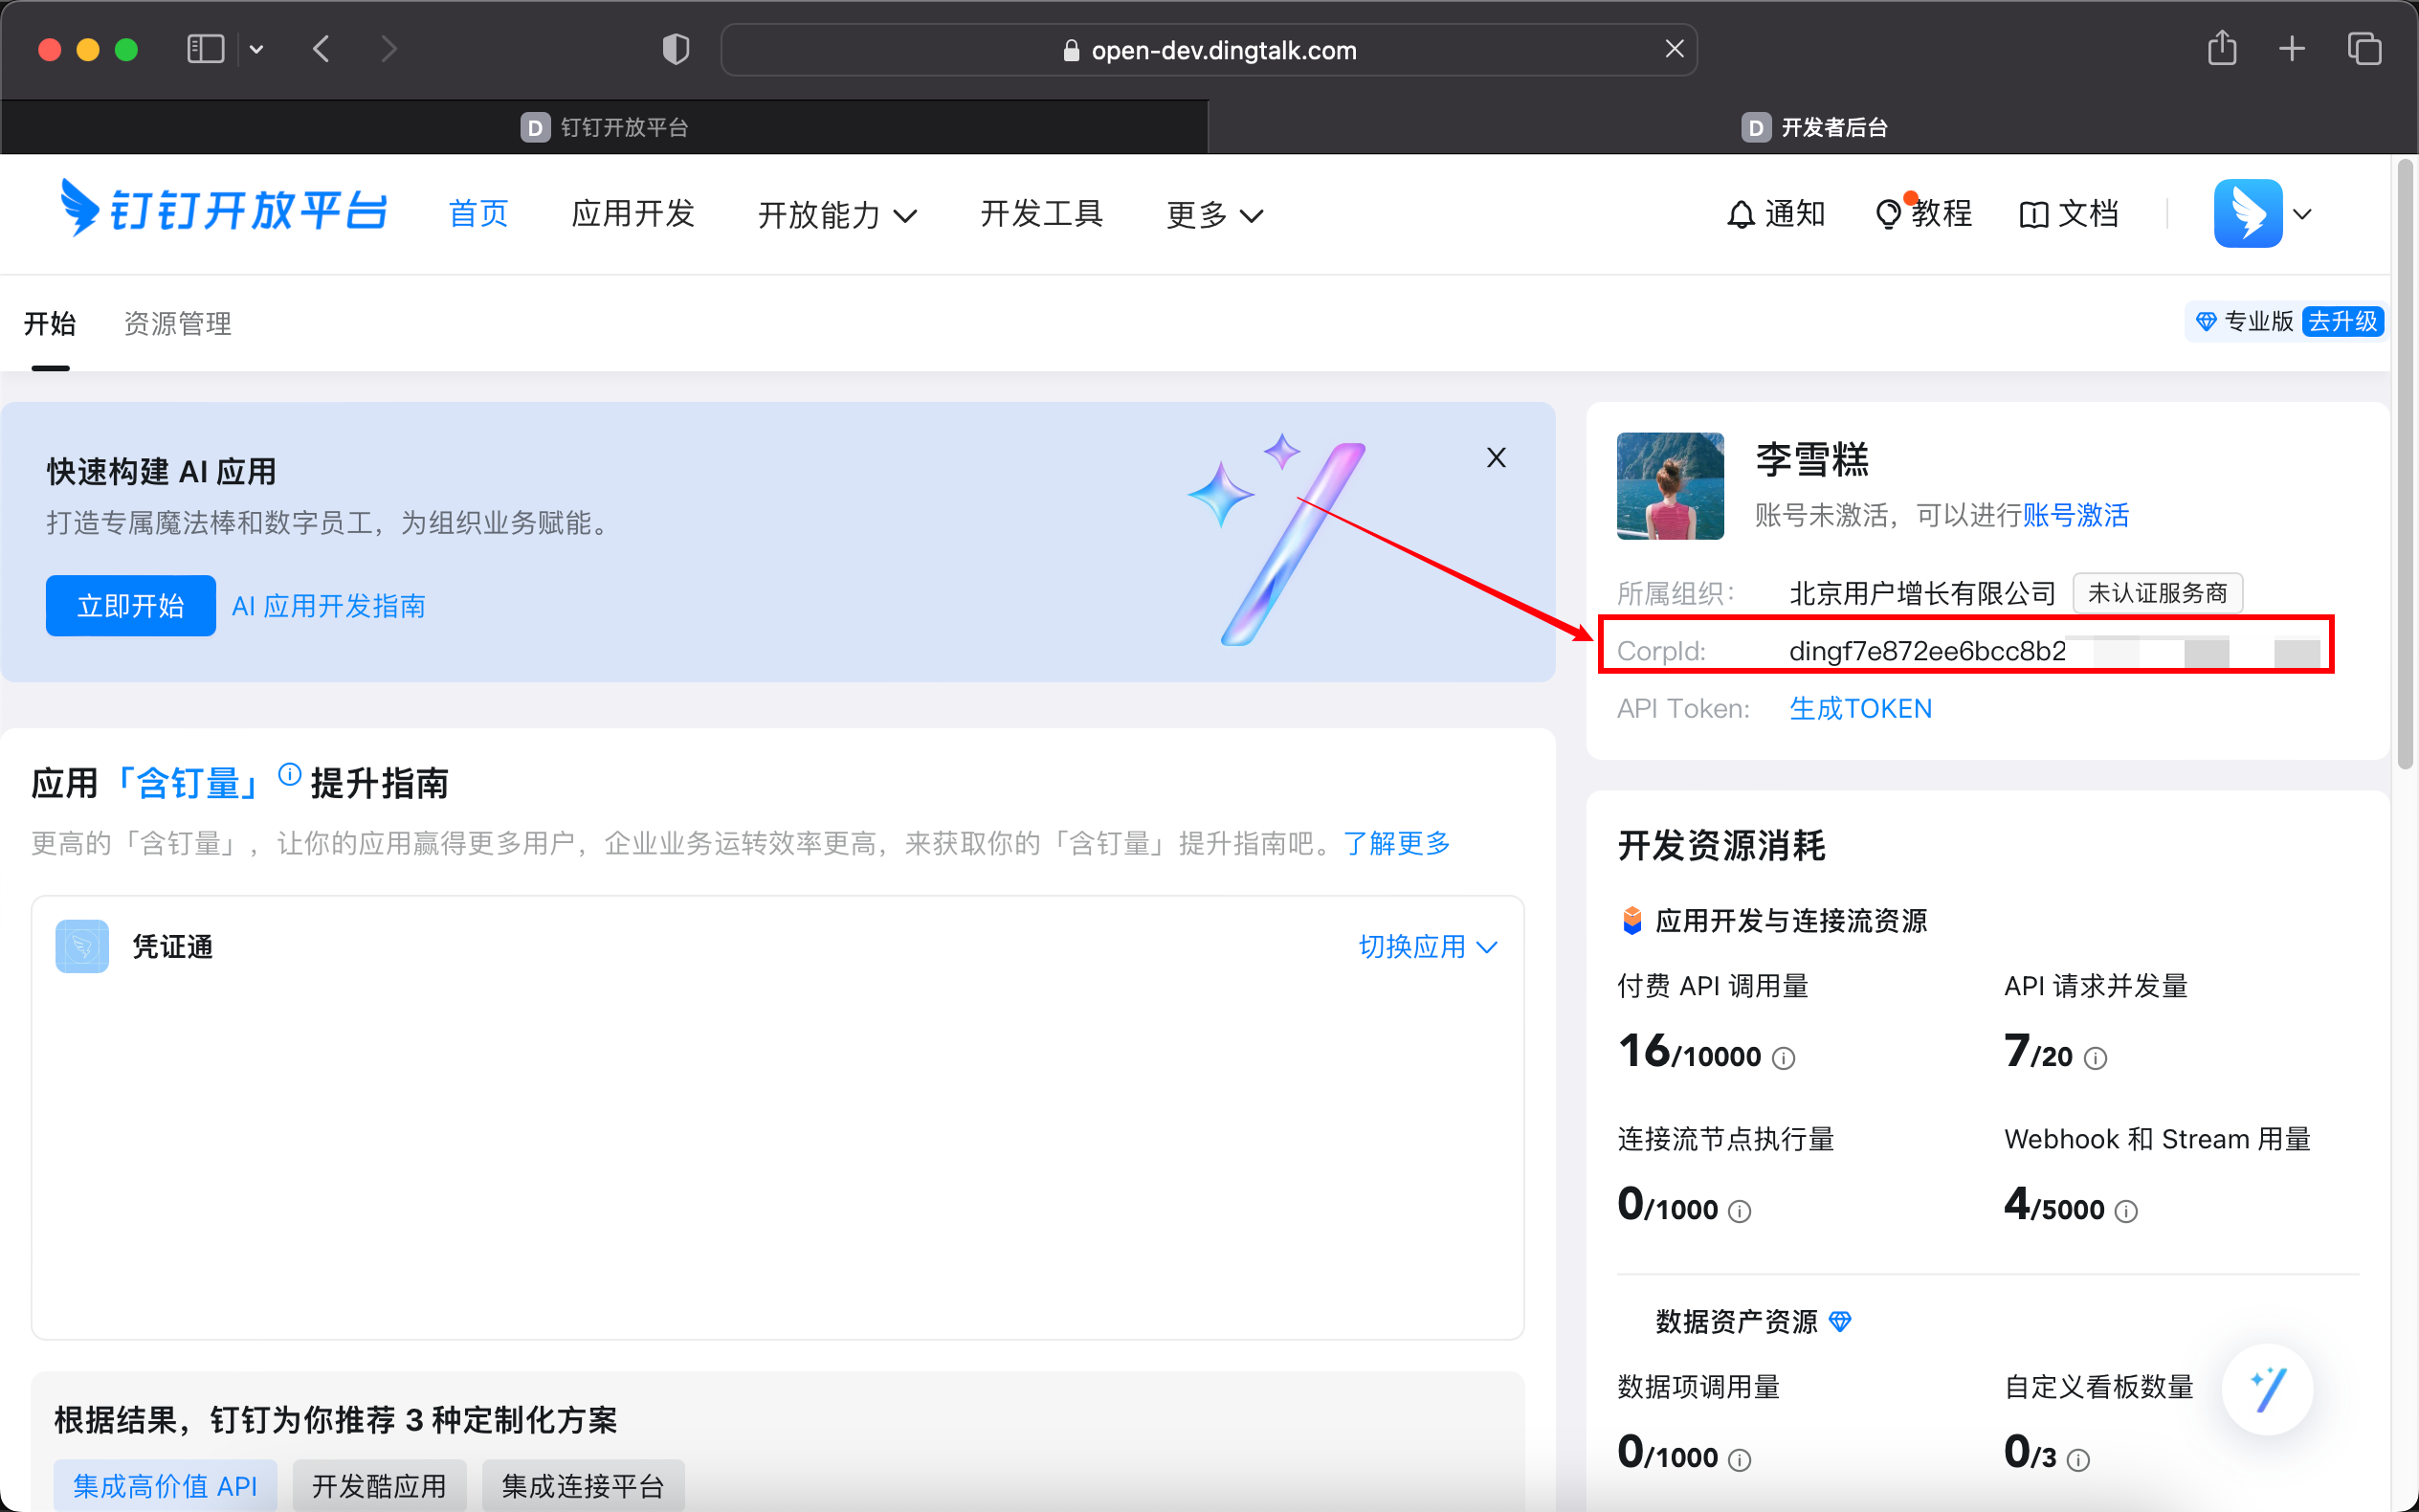Select the 集成连接平台 option
This screenshot has height=1512, width=2419.
click(583, 1486)
